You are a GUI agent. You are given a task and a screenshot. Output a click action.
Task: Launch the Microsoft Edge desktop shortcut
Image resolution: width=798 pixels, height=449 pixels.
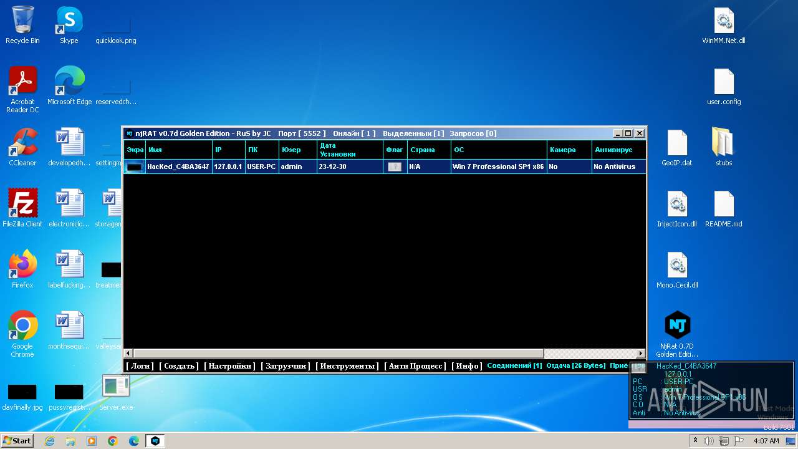pos(69,87)
